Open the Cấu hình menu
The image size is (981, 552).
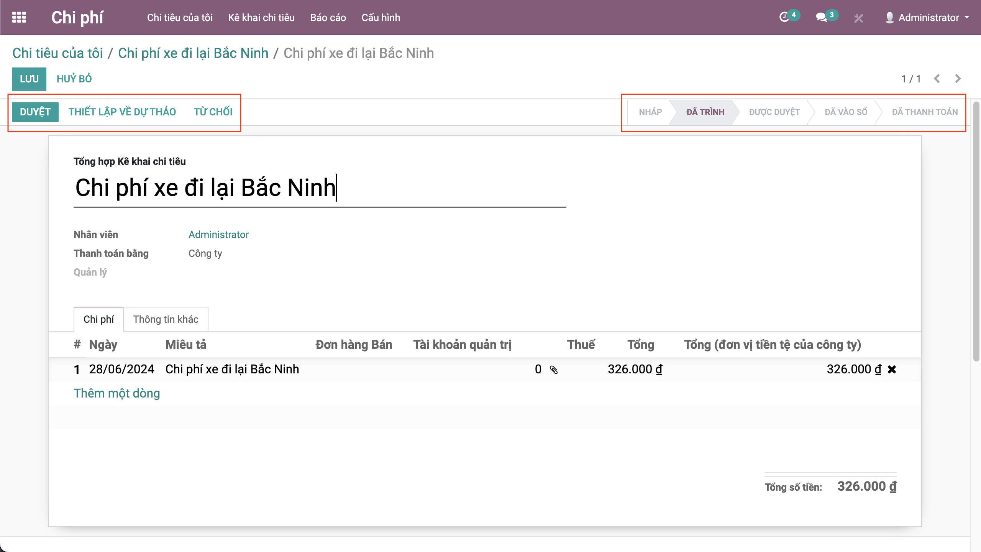point(381,18)
